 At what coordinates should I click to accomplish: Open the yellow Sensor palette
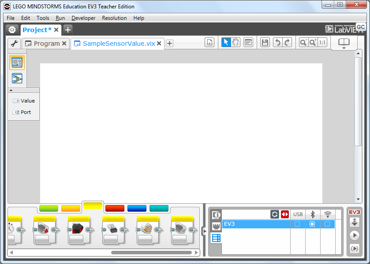click(x=93, y=205)
